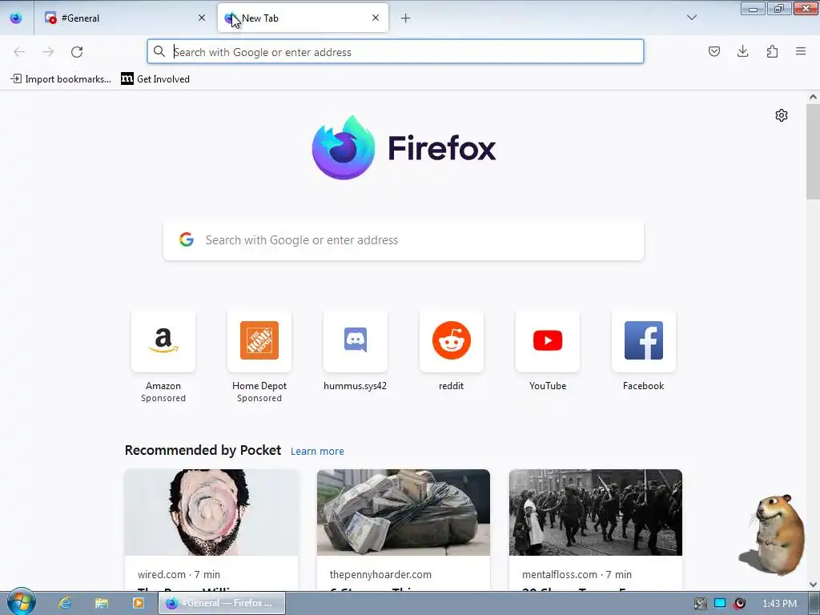Close the #General tab
Viewport: 820px width, 615px height.
pyautogui.click(x=202, y=18)
